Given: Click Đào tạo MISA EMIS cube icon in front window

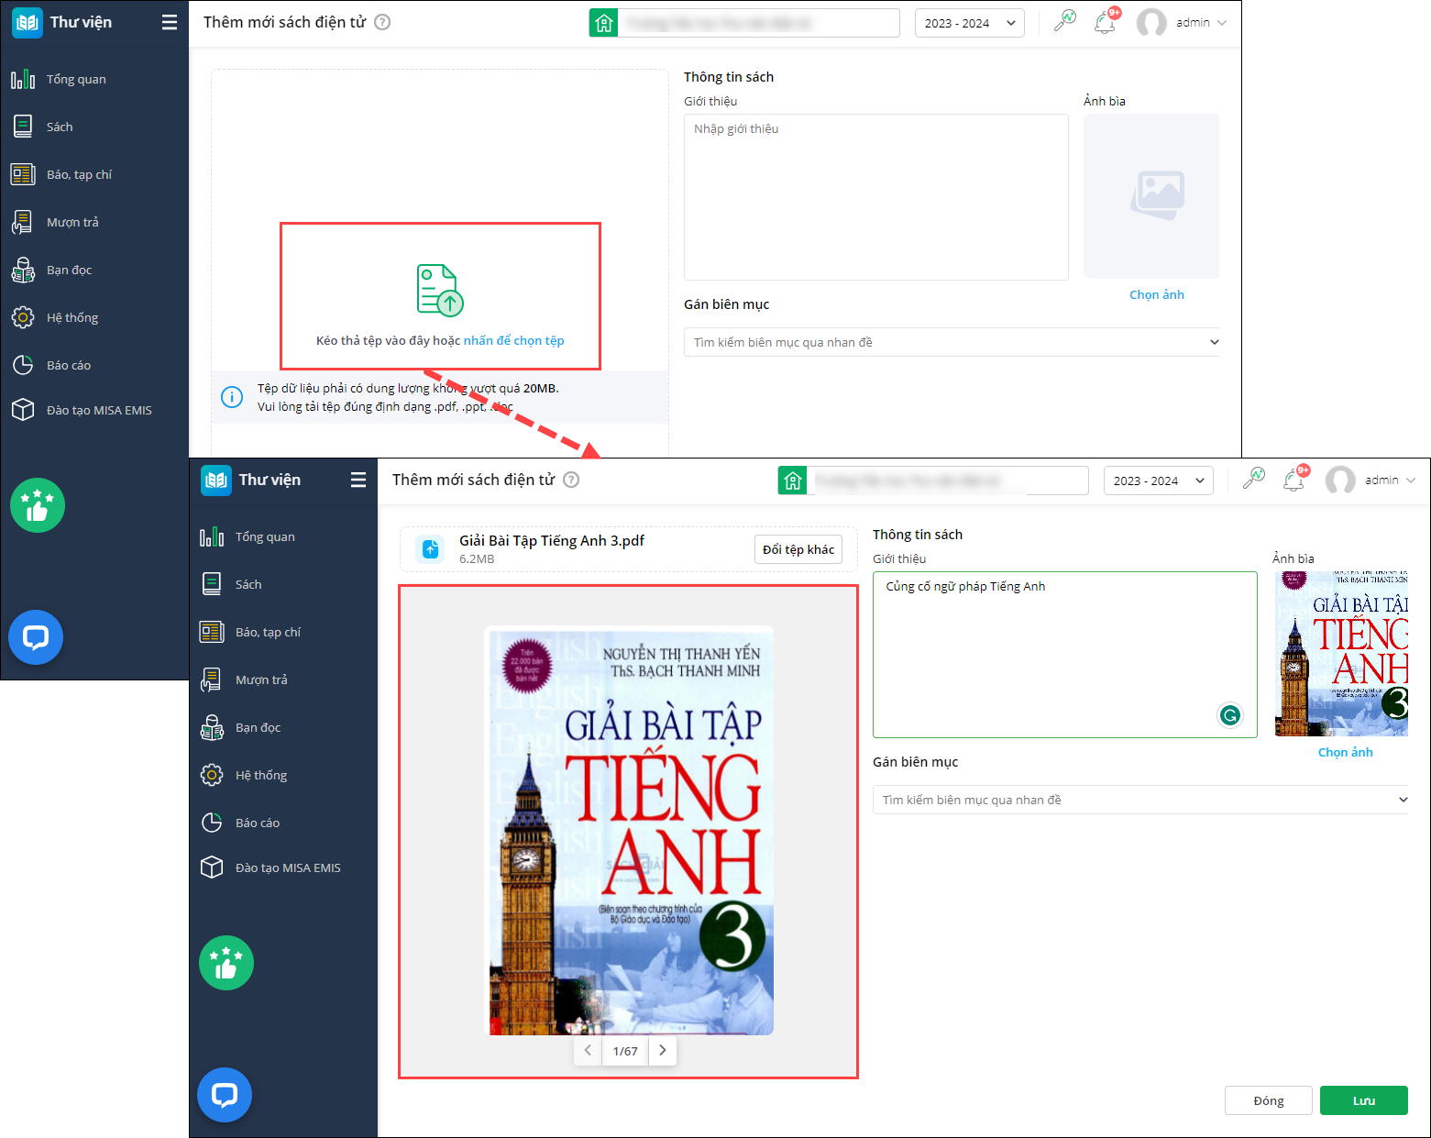Looking at the screenshot, I should tap(212, 867).
